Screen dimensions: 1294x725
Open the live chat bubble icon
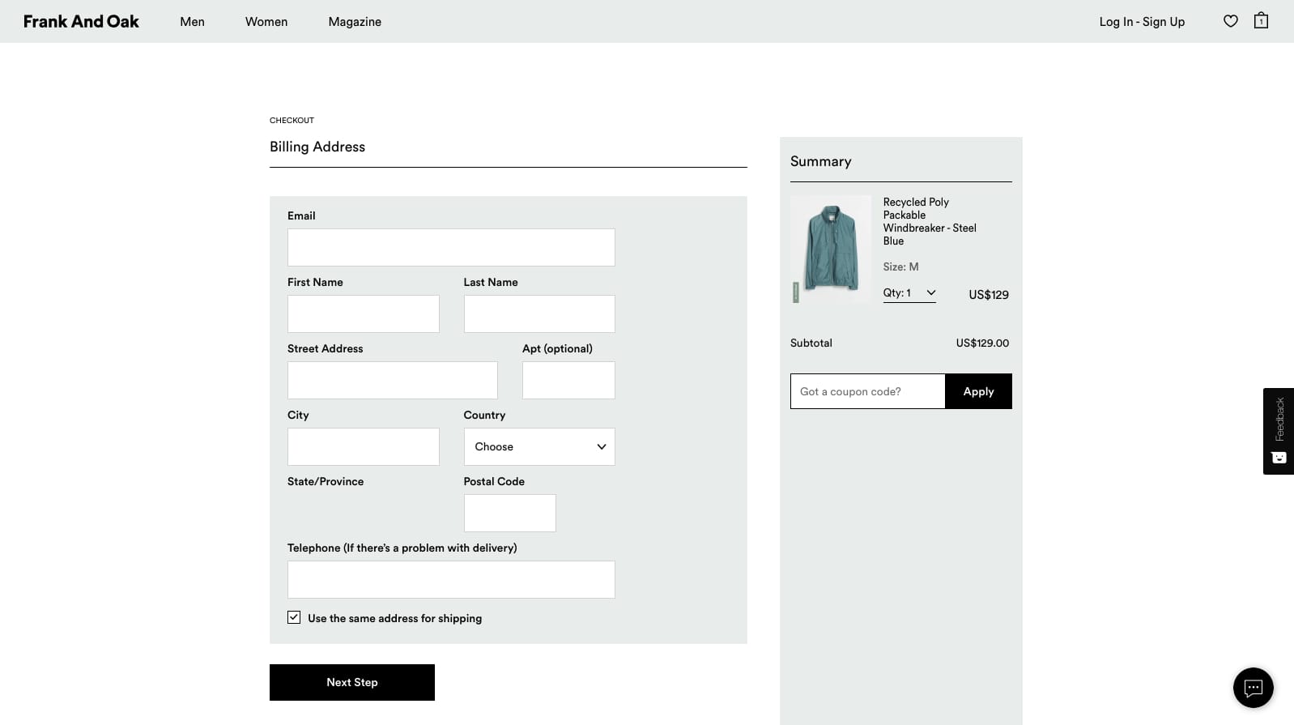tap(1253, 688)
